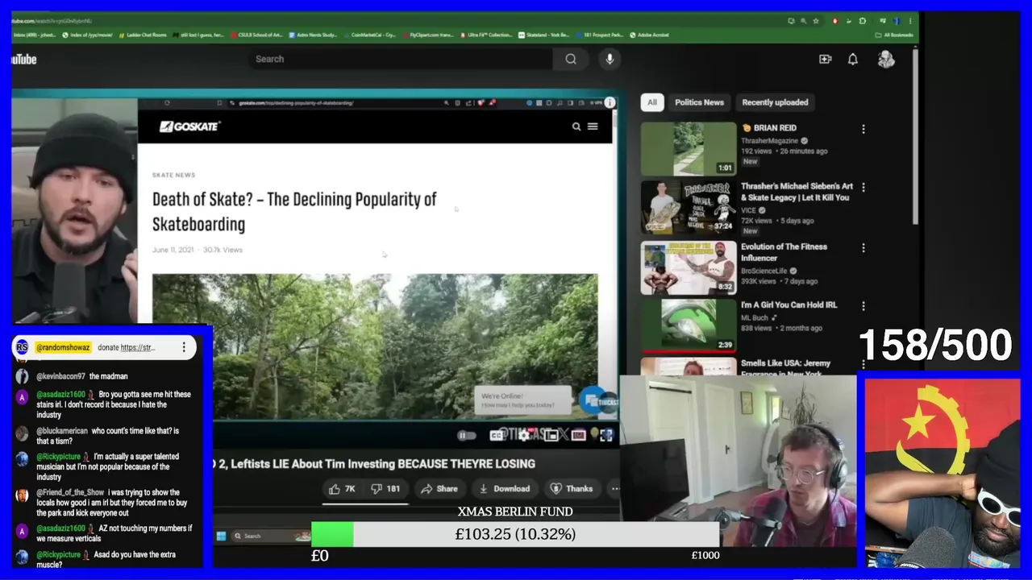Open the YouTube account avatar menu

click(886, 59)
